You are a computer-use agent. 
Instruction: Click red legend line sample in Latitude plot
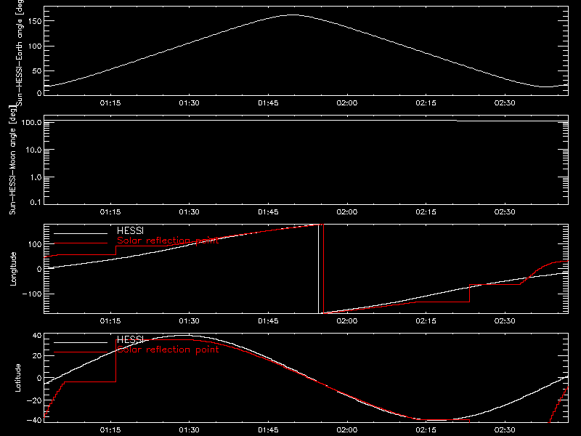click(81, 352)
